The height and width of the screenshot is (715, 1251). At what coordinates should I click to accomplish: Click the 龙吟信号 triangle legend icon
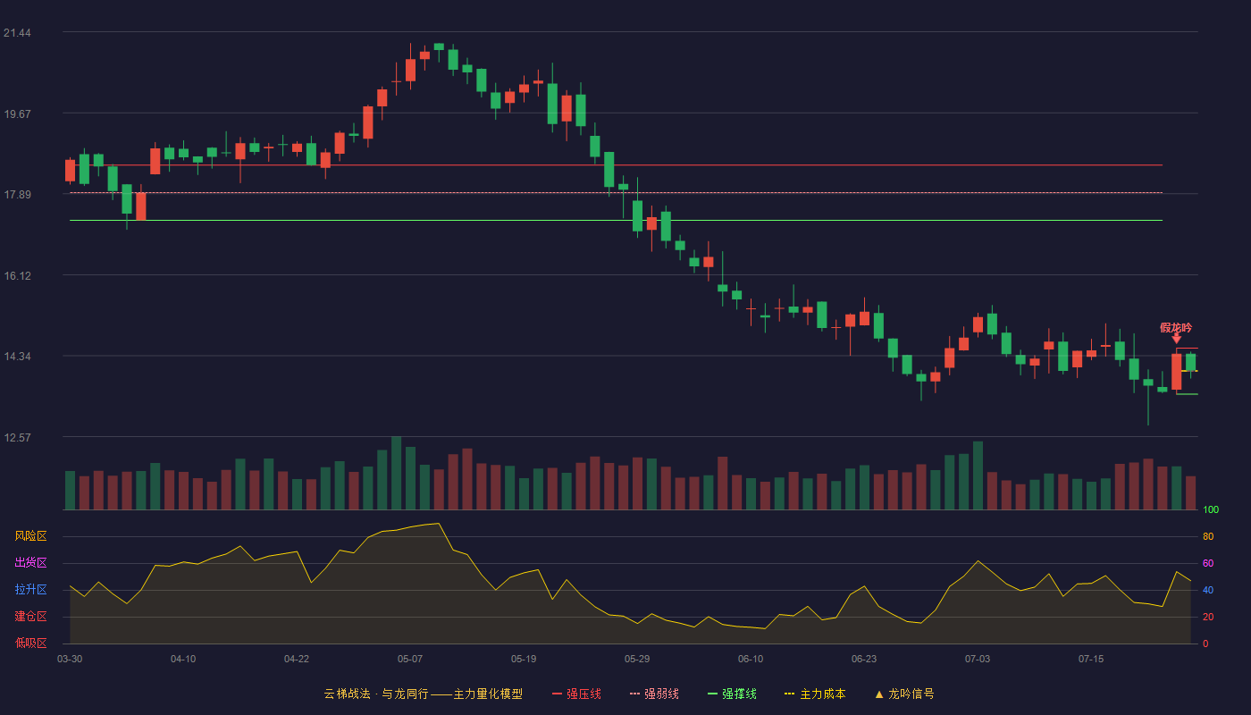879,694
